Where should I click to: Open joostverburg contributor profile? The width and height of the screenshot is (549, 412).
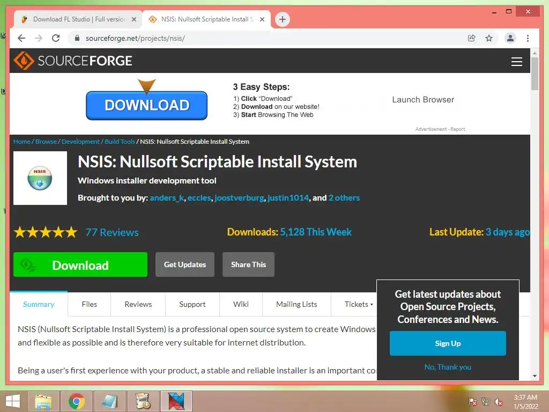pyautogui.click(x=240, y=198)
